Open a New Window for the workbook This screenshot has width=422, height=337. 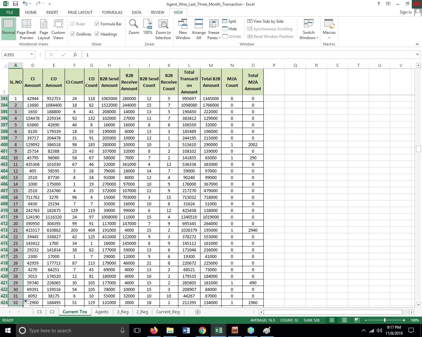(183, 28)
